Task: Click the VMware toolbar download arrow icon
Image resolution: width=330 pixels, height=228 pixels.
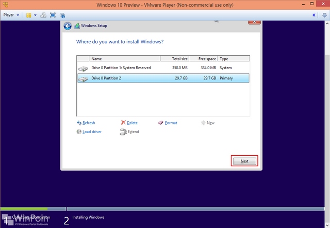Action: [x=324, y=15]
